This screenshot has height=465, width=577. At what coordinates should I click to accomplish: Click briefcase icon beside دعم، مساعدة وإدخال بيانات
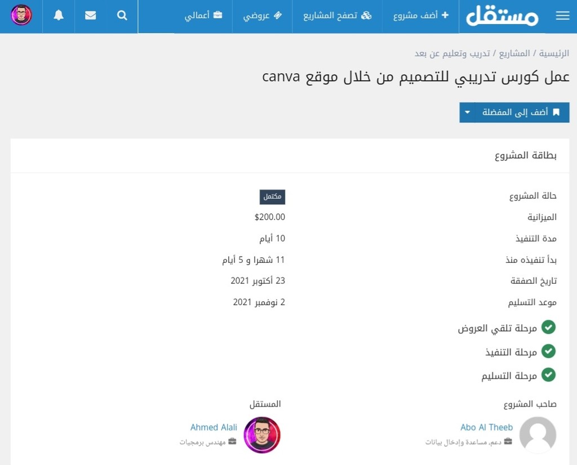[508, 441]
